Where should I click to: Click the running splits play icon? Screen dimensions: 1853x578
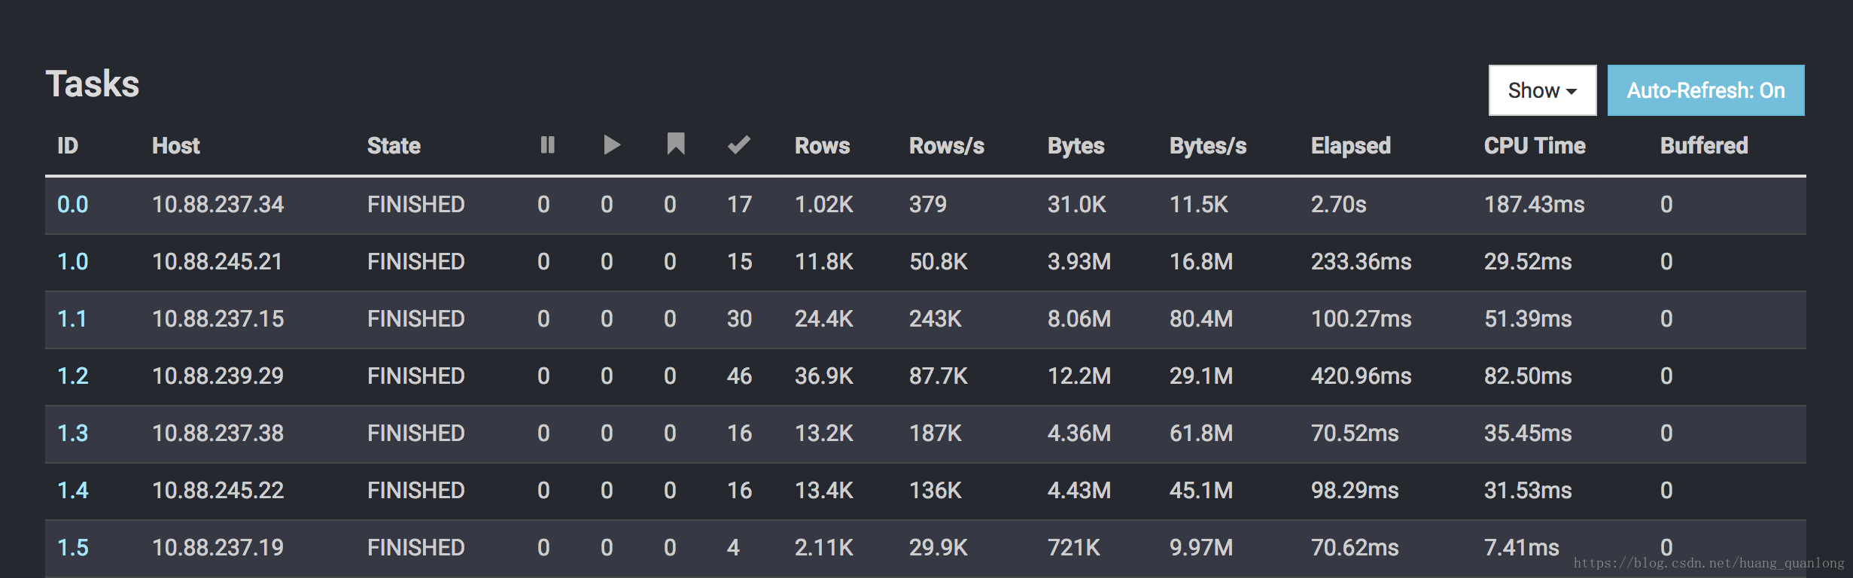[x=612, y=144]
